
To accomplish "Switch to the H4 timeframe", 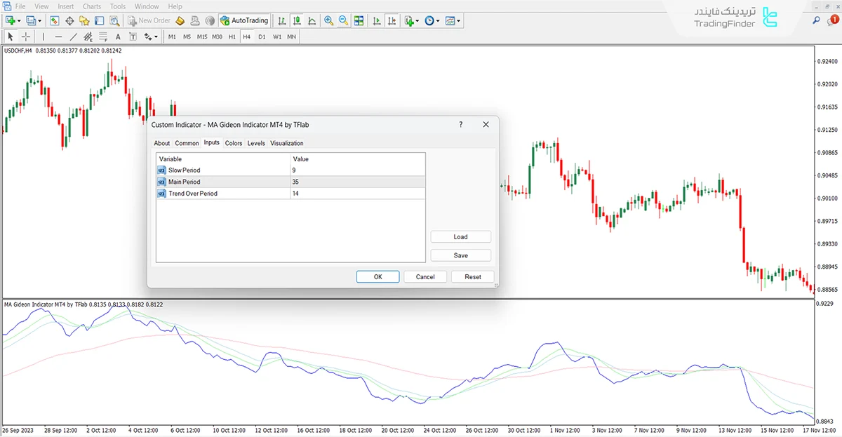I will coord(246,36).
